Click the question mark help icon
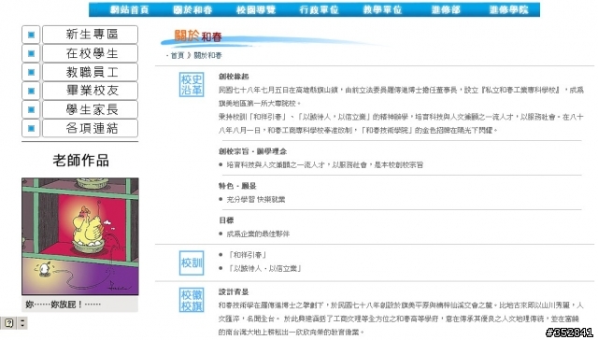The image size is (598, 340). pos(8,323)
